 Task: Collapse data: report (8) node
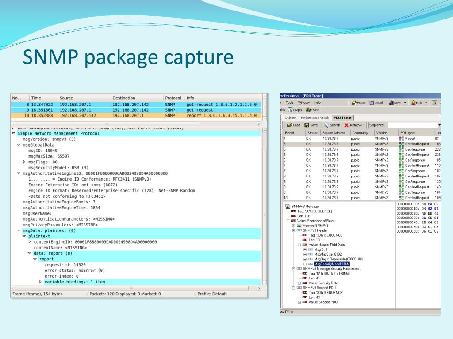click(x=30, y=253)
